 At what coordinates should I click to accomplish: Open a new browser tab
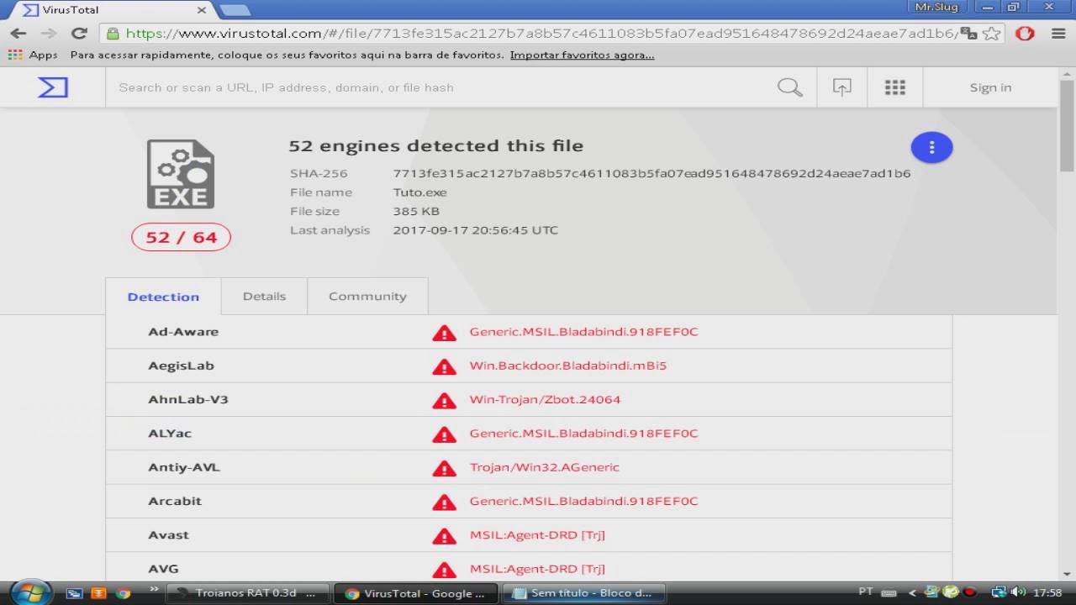(x=235, y=10)
